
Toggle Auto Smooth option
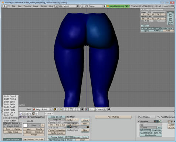coord(57,117)
